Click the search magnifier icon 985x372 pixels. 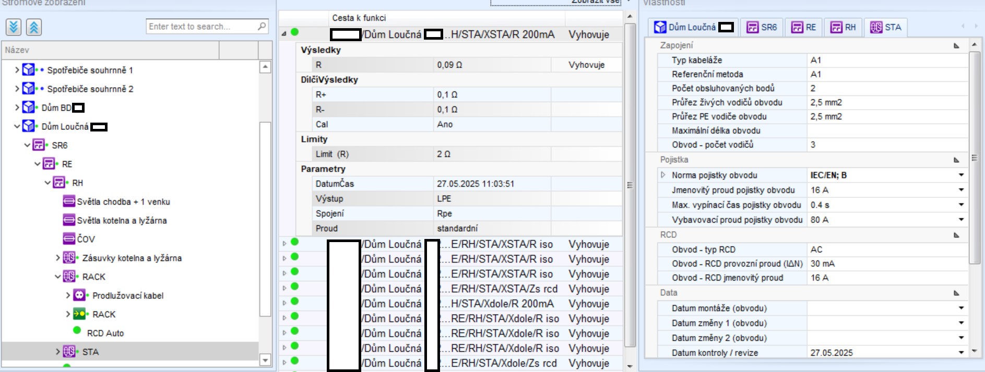(262, 26)
